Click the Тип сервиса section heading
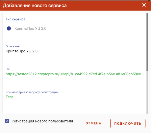Viewport: 151px width, 133px height. 15,19
